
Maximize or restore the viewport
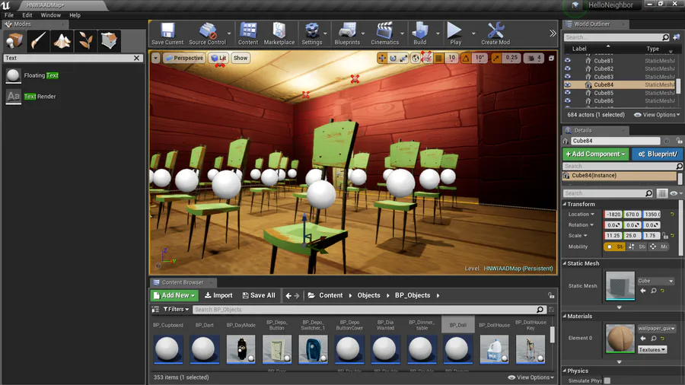(551, 58)
